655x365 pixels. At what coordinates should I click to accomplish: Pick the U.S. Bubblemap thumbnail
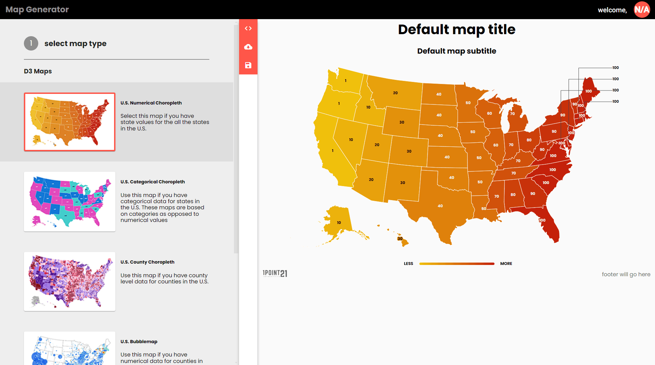(x=70, y=349)
